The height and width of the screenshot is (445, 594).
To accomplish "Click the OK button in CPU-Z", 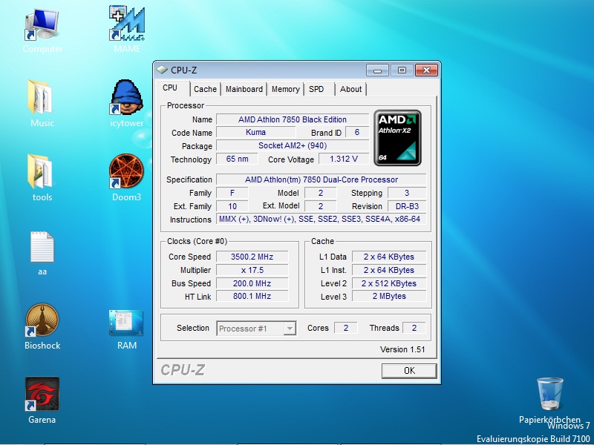I will tap(409, 371).
